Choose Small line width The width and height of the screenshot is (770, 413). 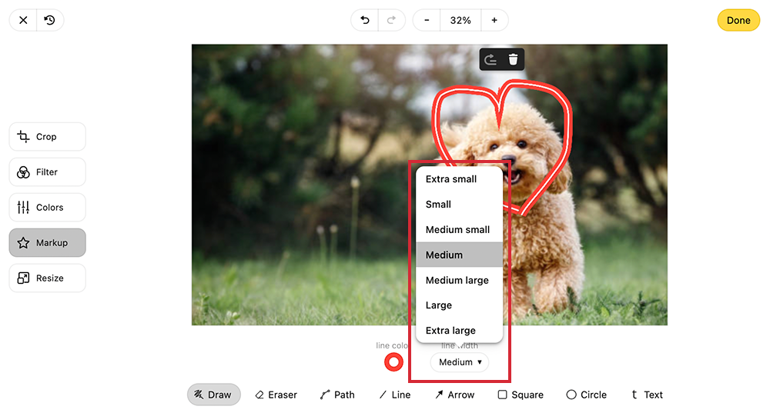point(459,204)
